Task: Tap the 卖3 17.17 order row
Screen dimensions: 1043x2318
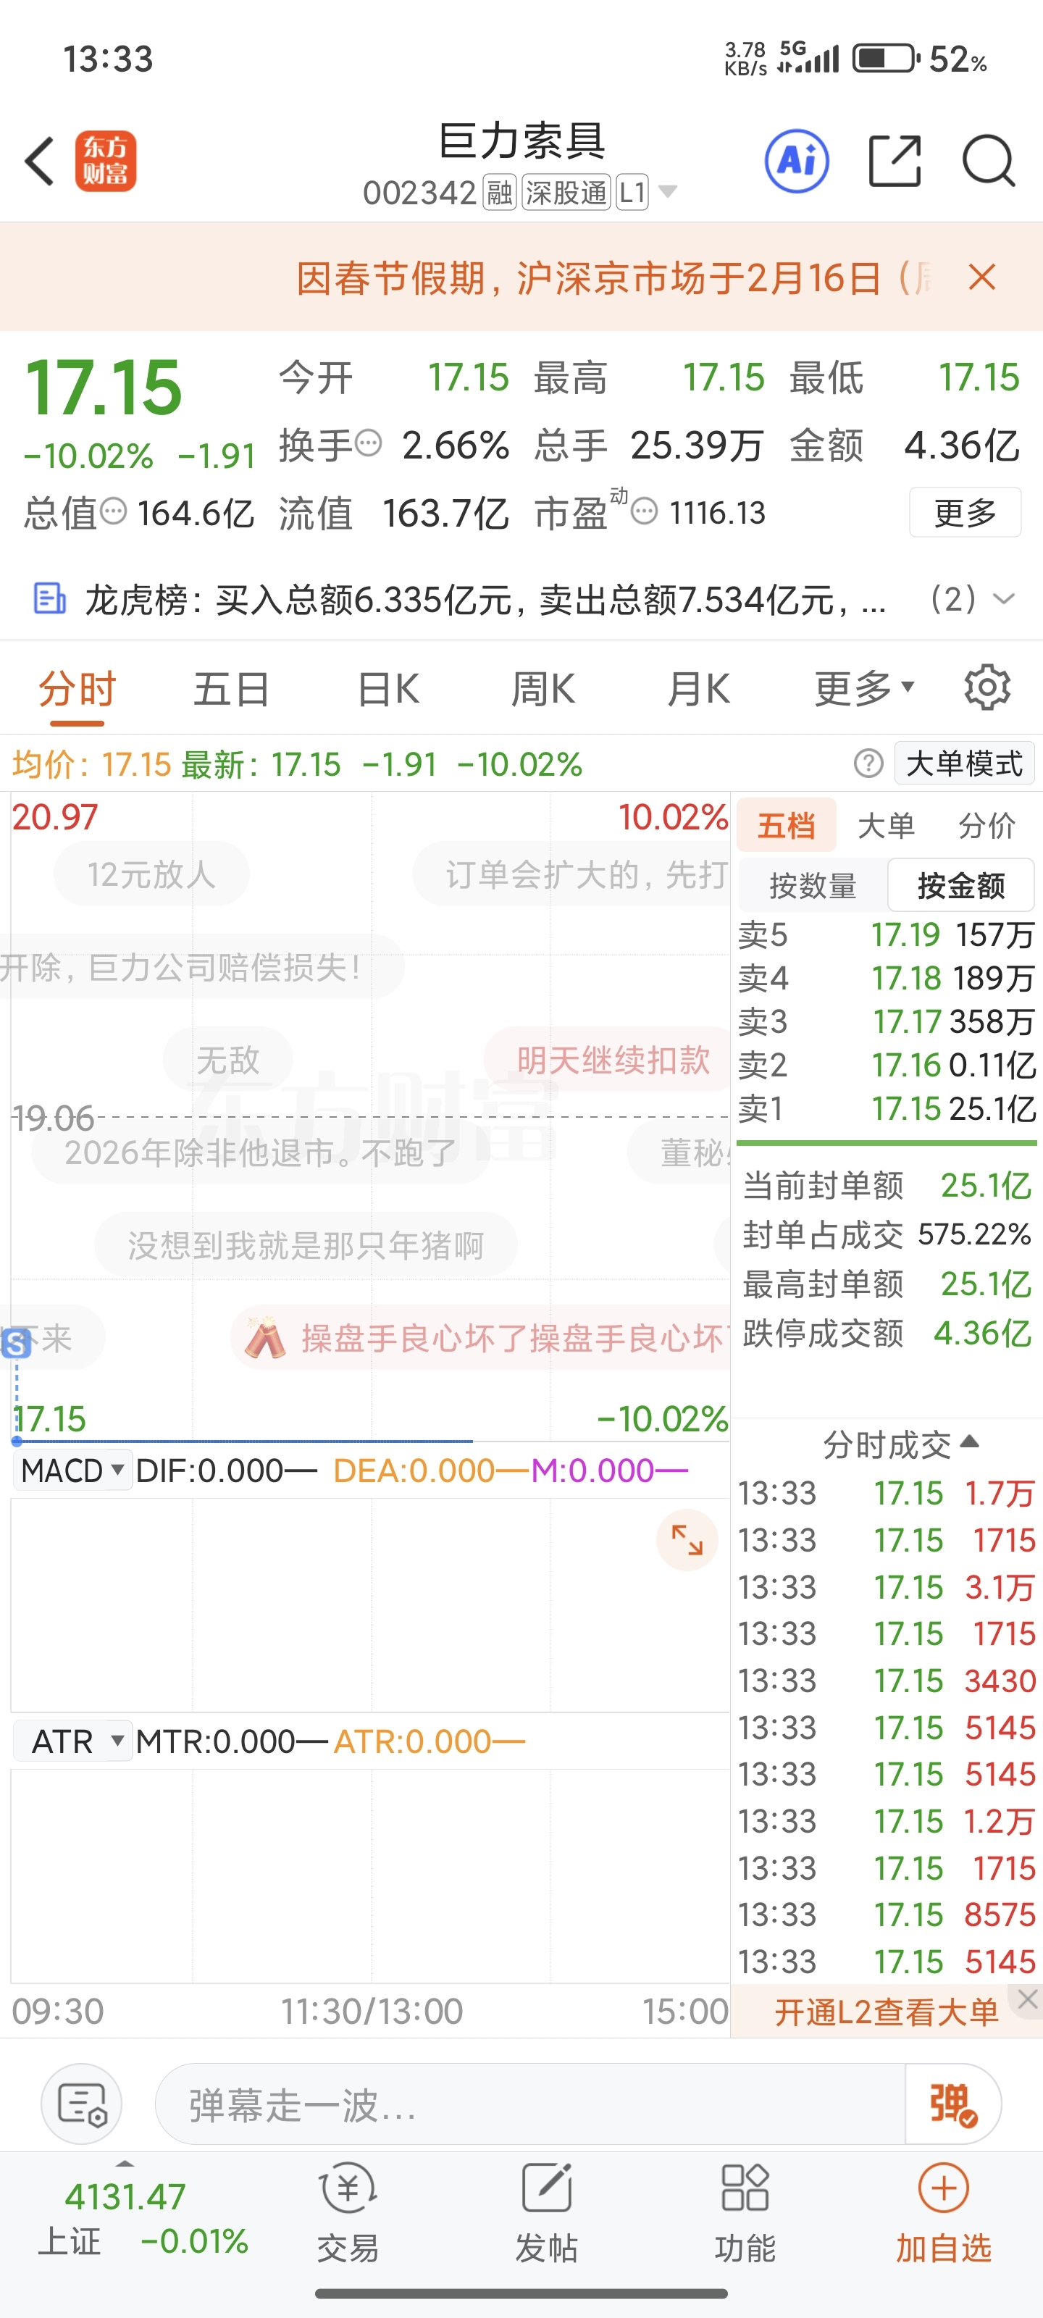Action: tap(887, 1021)
